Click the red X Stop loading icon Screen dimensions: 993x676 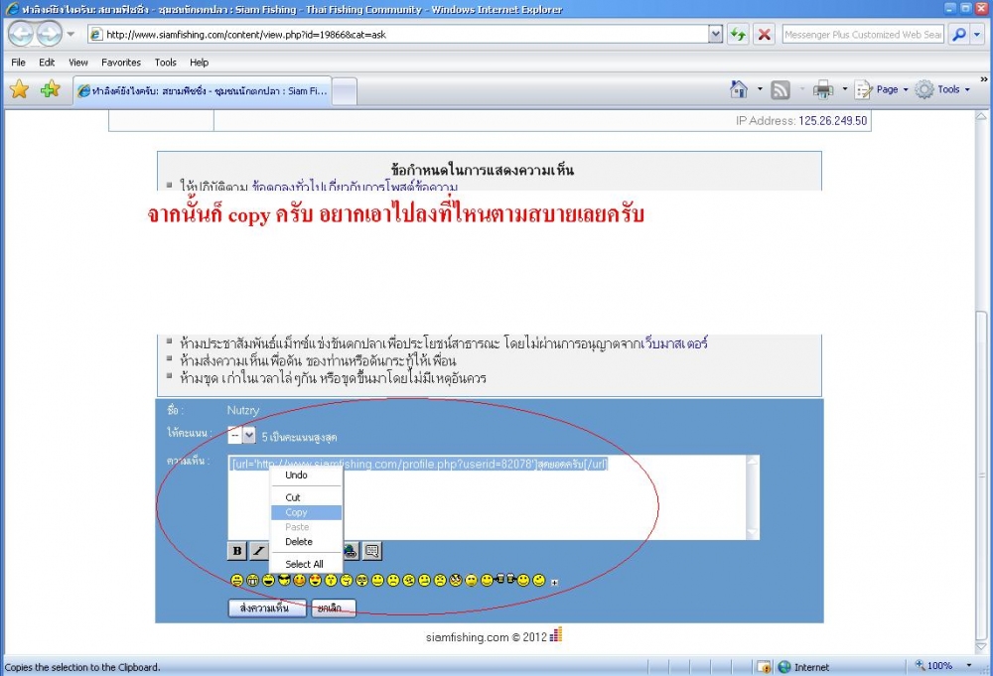pyautogui.click(x=765, y=34)
